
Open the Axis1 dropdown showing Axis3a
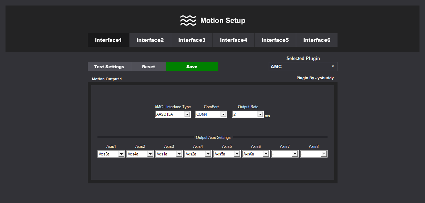[x=111, y=154]
